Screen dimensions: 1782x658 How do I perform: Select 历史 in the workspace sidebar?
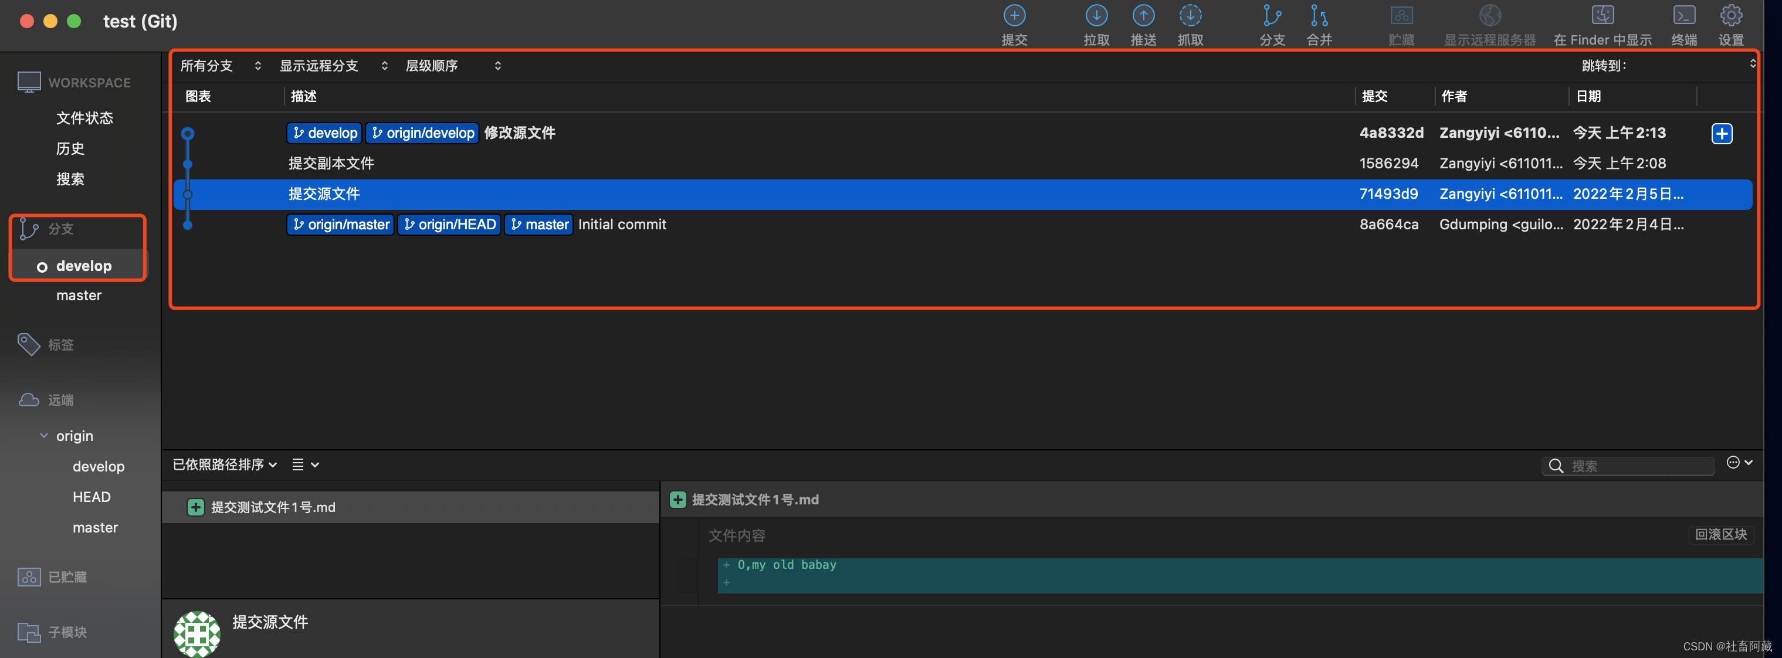click(70, 149)
